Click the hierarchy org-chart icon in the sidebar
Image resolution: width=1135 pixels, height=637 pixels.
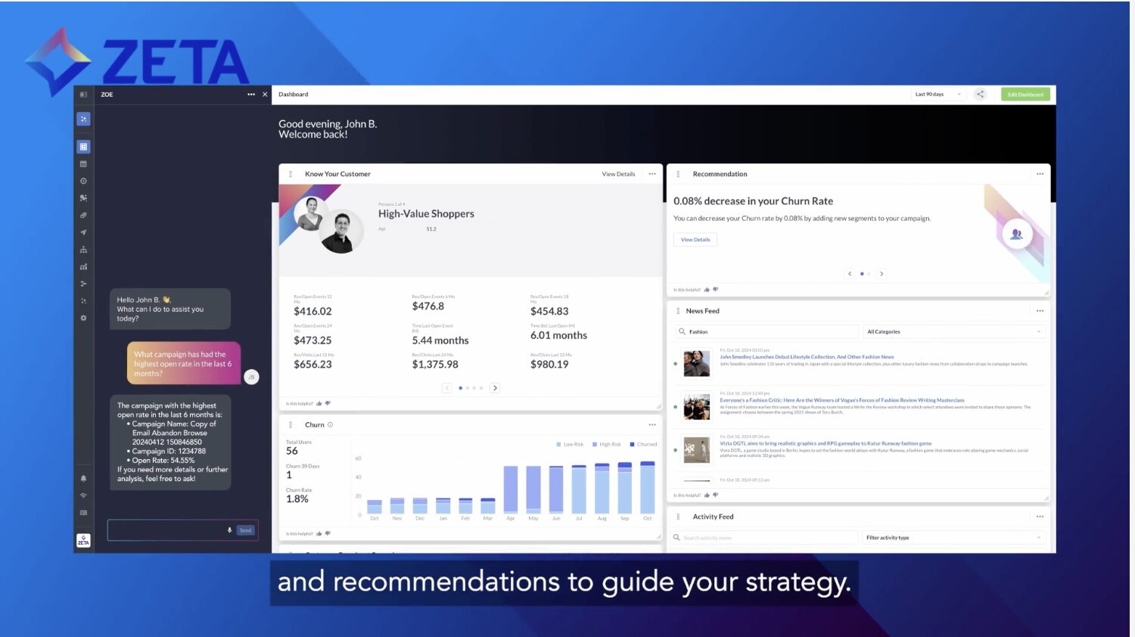[x=83, y=250]
